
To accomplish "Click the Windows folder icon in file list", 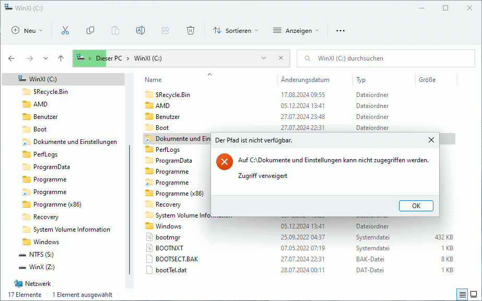I will click(x=149, y=226).
